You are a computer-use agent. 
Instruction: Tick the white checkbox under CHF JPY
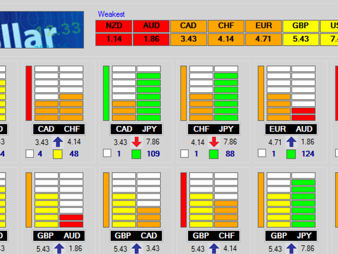(185, 153)
